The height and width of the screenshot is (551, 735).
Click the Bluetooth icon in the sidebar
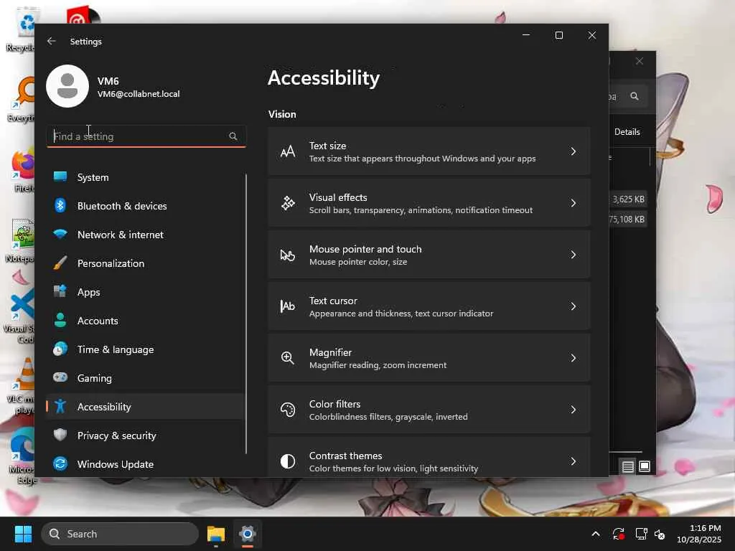pos(60,206)
